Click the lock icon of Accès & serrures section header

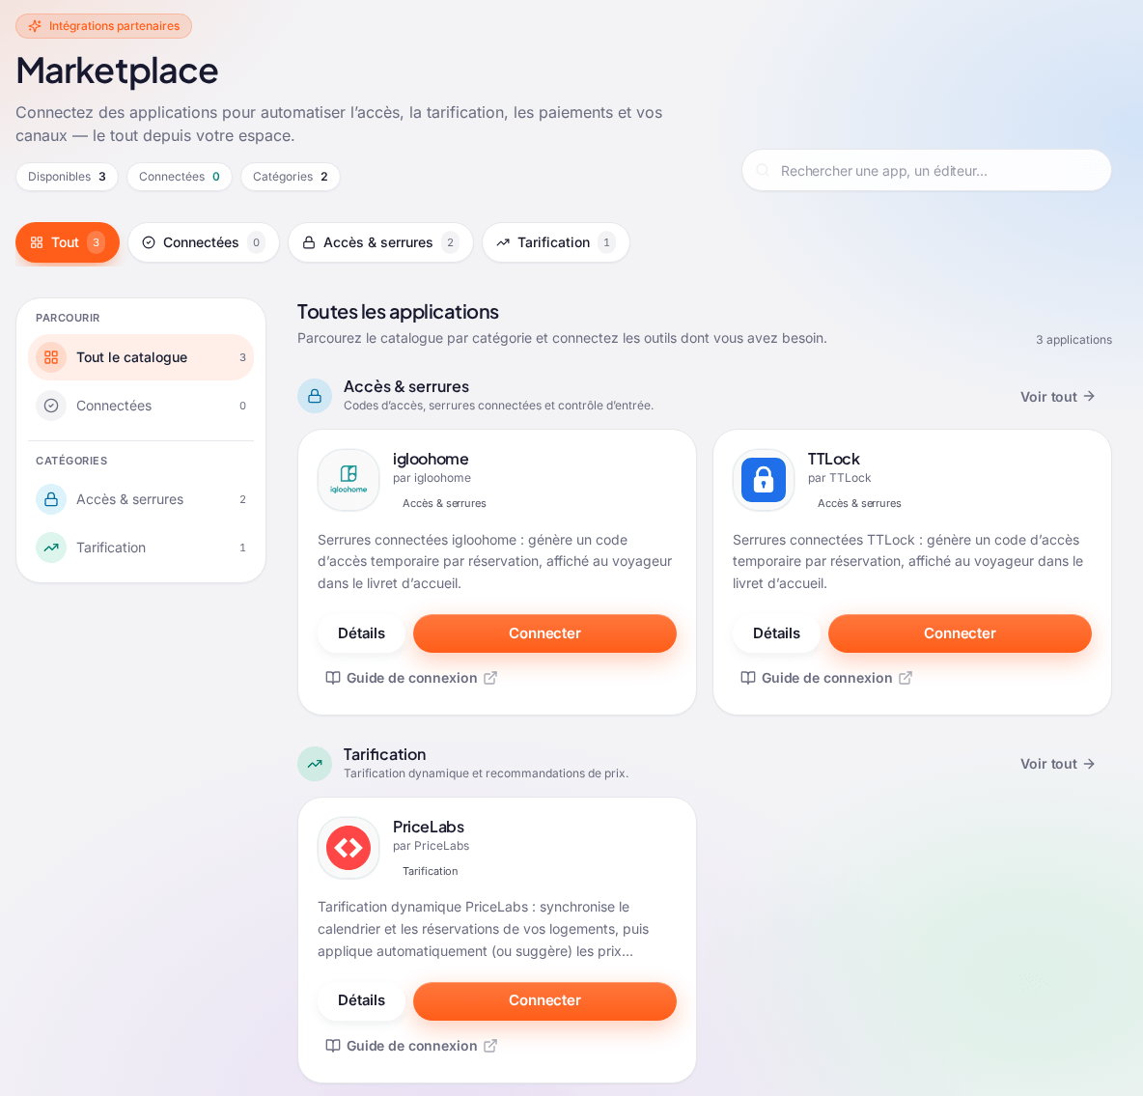315,396
